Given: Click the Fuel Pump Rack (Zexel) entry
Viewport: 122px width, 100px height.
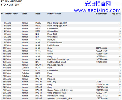Looking at the screenshot, I should pos(57,62).
